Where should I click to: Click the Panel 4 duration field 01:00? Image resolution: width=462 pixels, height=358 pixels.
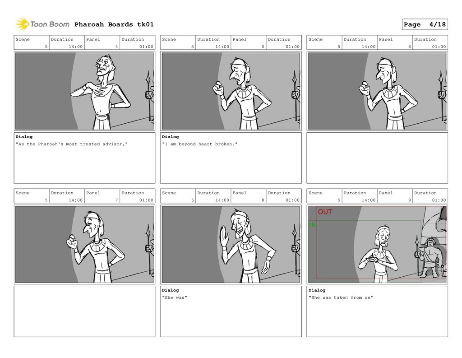(x=137, y=43)
